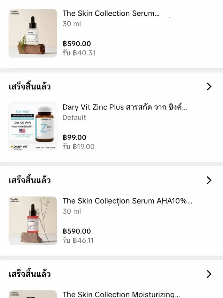The image size is (223, 298).
Task: Tap เสร็จสิ้นแล้ว status above Dary Vit order
Action: click(x=30, y=86)
